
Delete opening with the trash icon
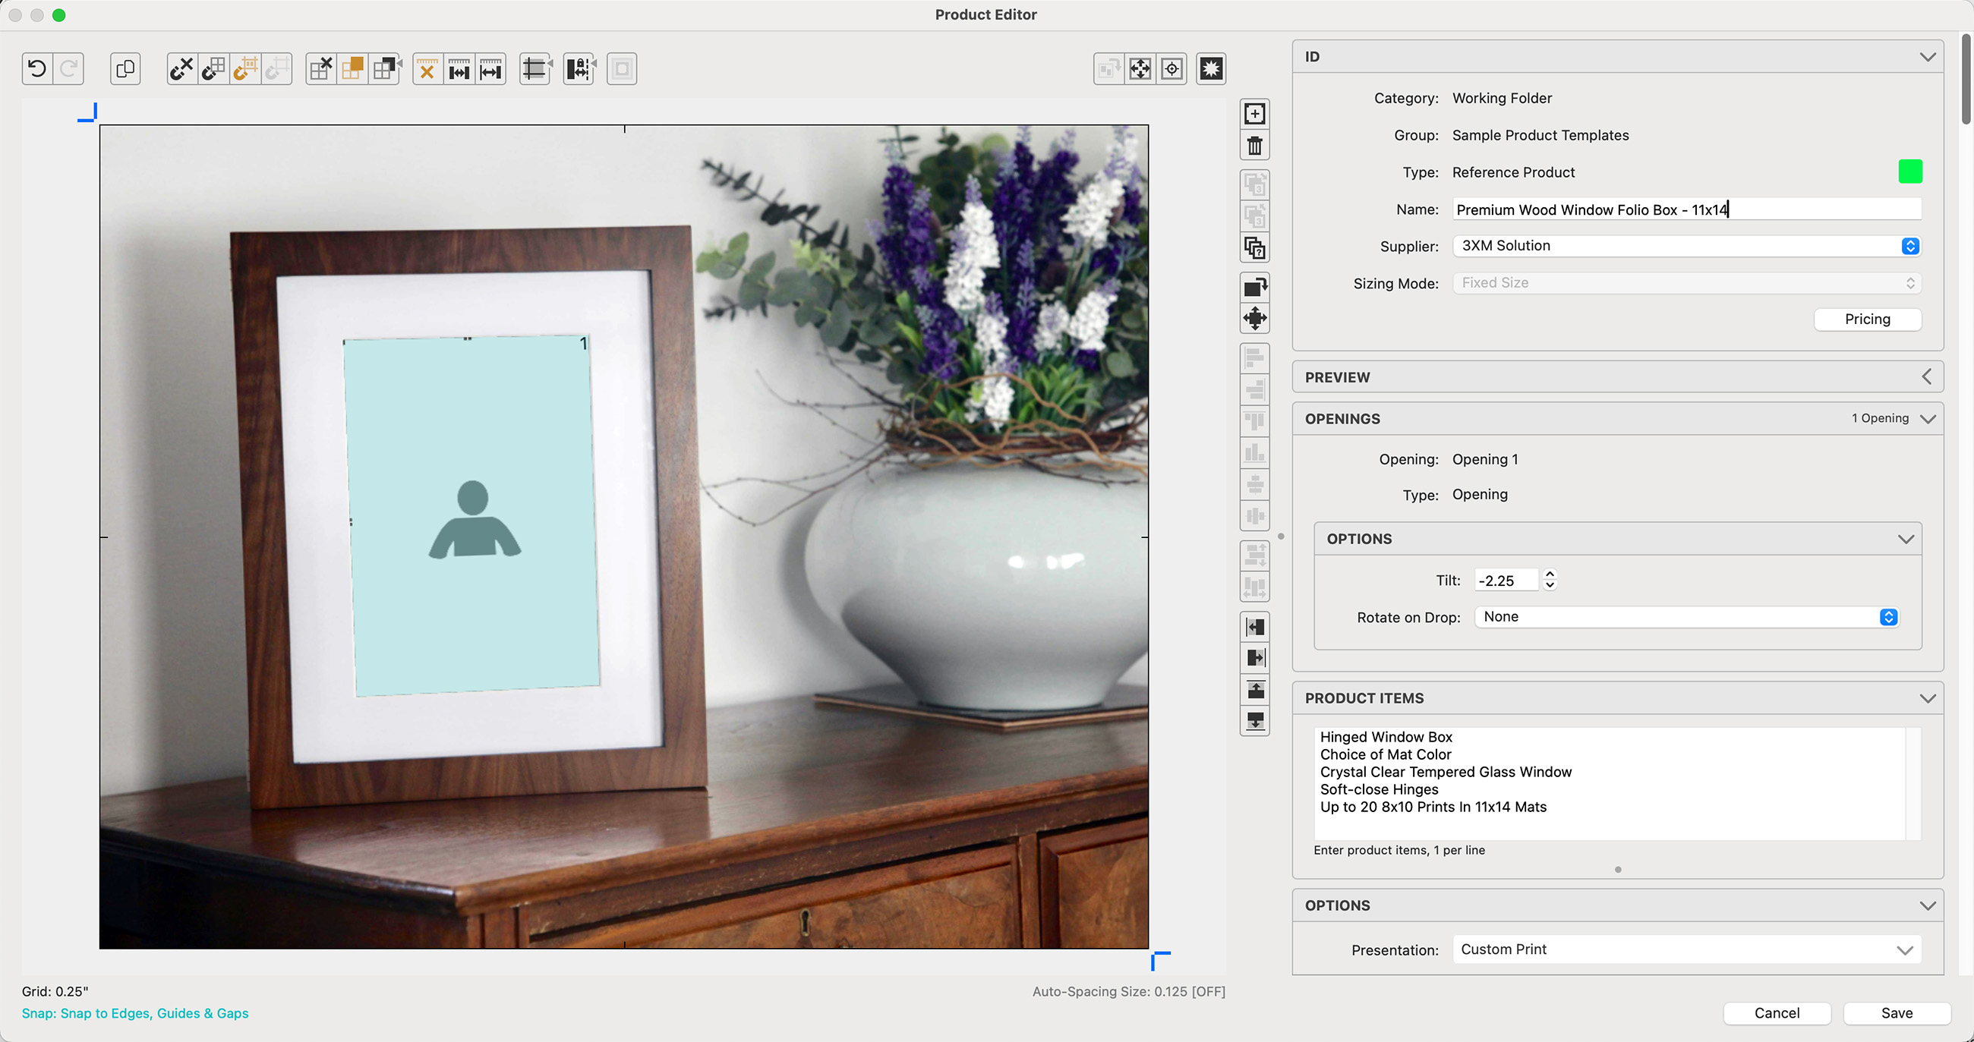point(1254,146)
